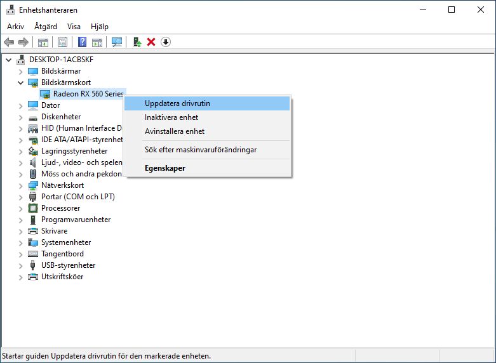Click the DESKTOP-1ACBSKF computer icon

(x=21, y=60)
